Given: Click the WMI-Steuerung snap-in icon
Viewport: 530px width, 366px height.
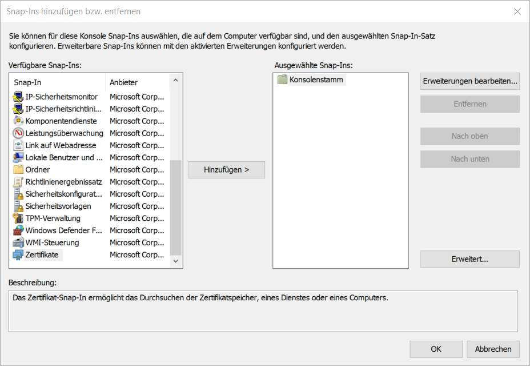Looking at the screenshot, I should tap(19, 242).
